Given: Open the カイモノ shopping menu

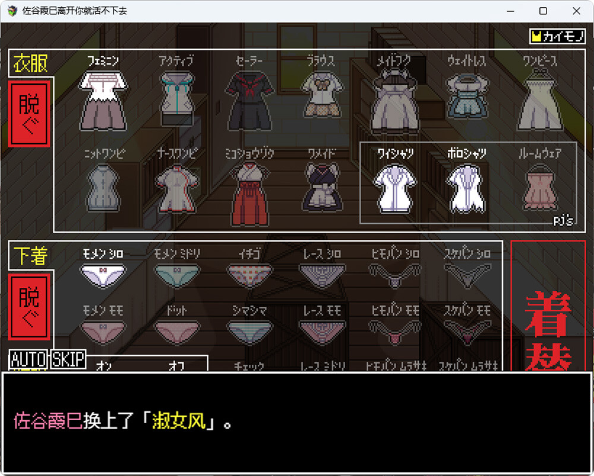Looking at the screenshot, I should (557, 36).
